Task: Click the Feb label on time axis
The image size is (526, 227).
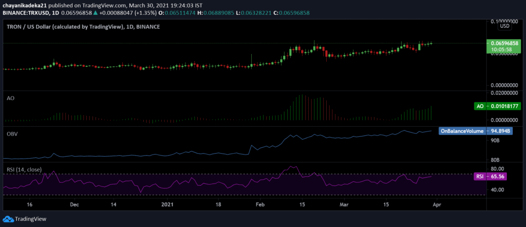Action: pyautogui.click(x=259, y=204)
